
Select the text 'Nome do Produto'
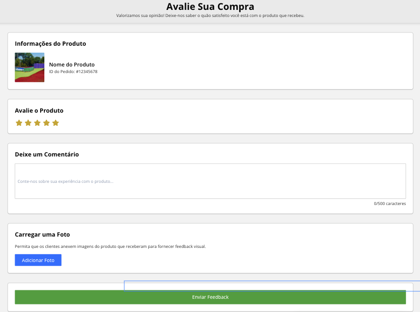[x=72, y=65]
